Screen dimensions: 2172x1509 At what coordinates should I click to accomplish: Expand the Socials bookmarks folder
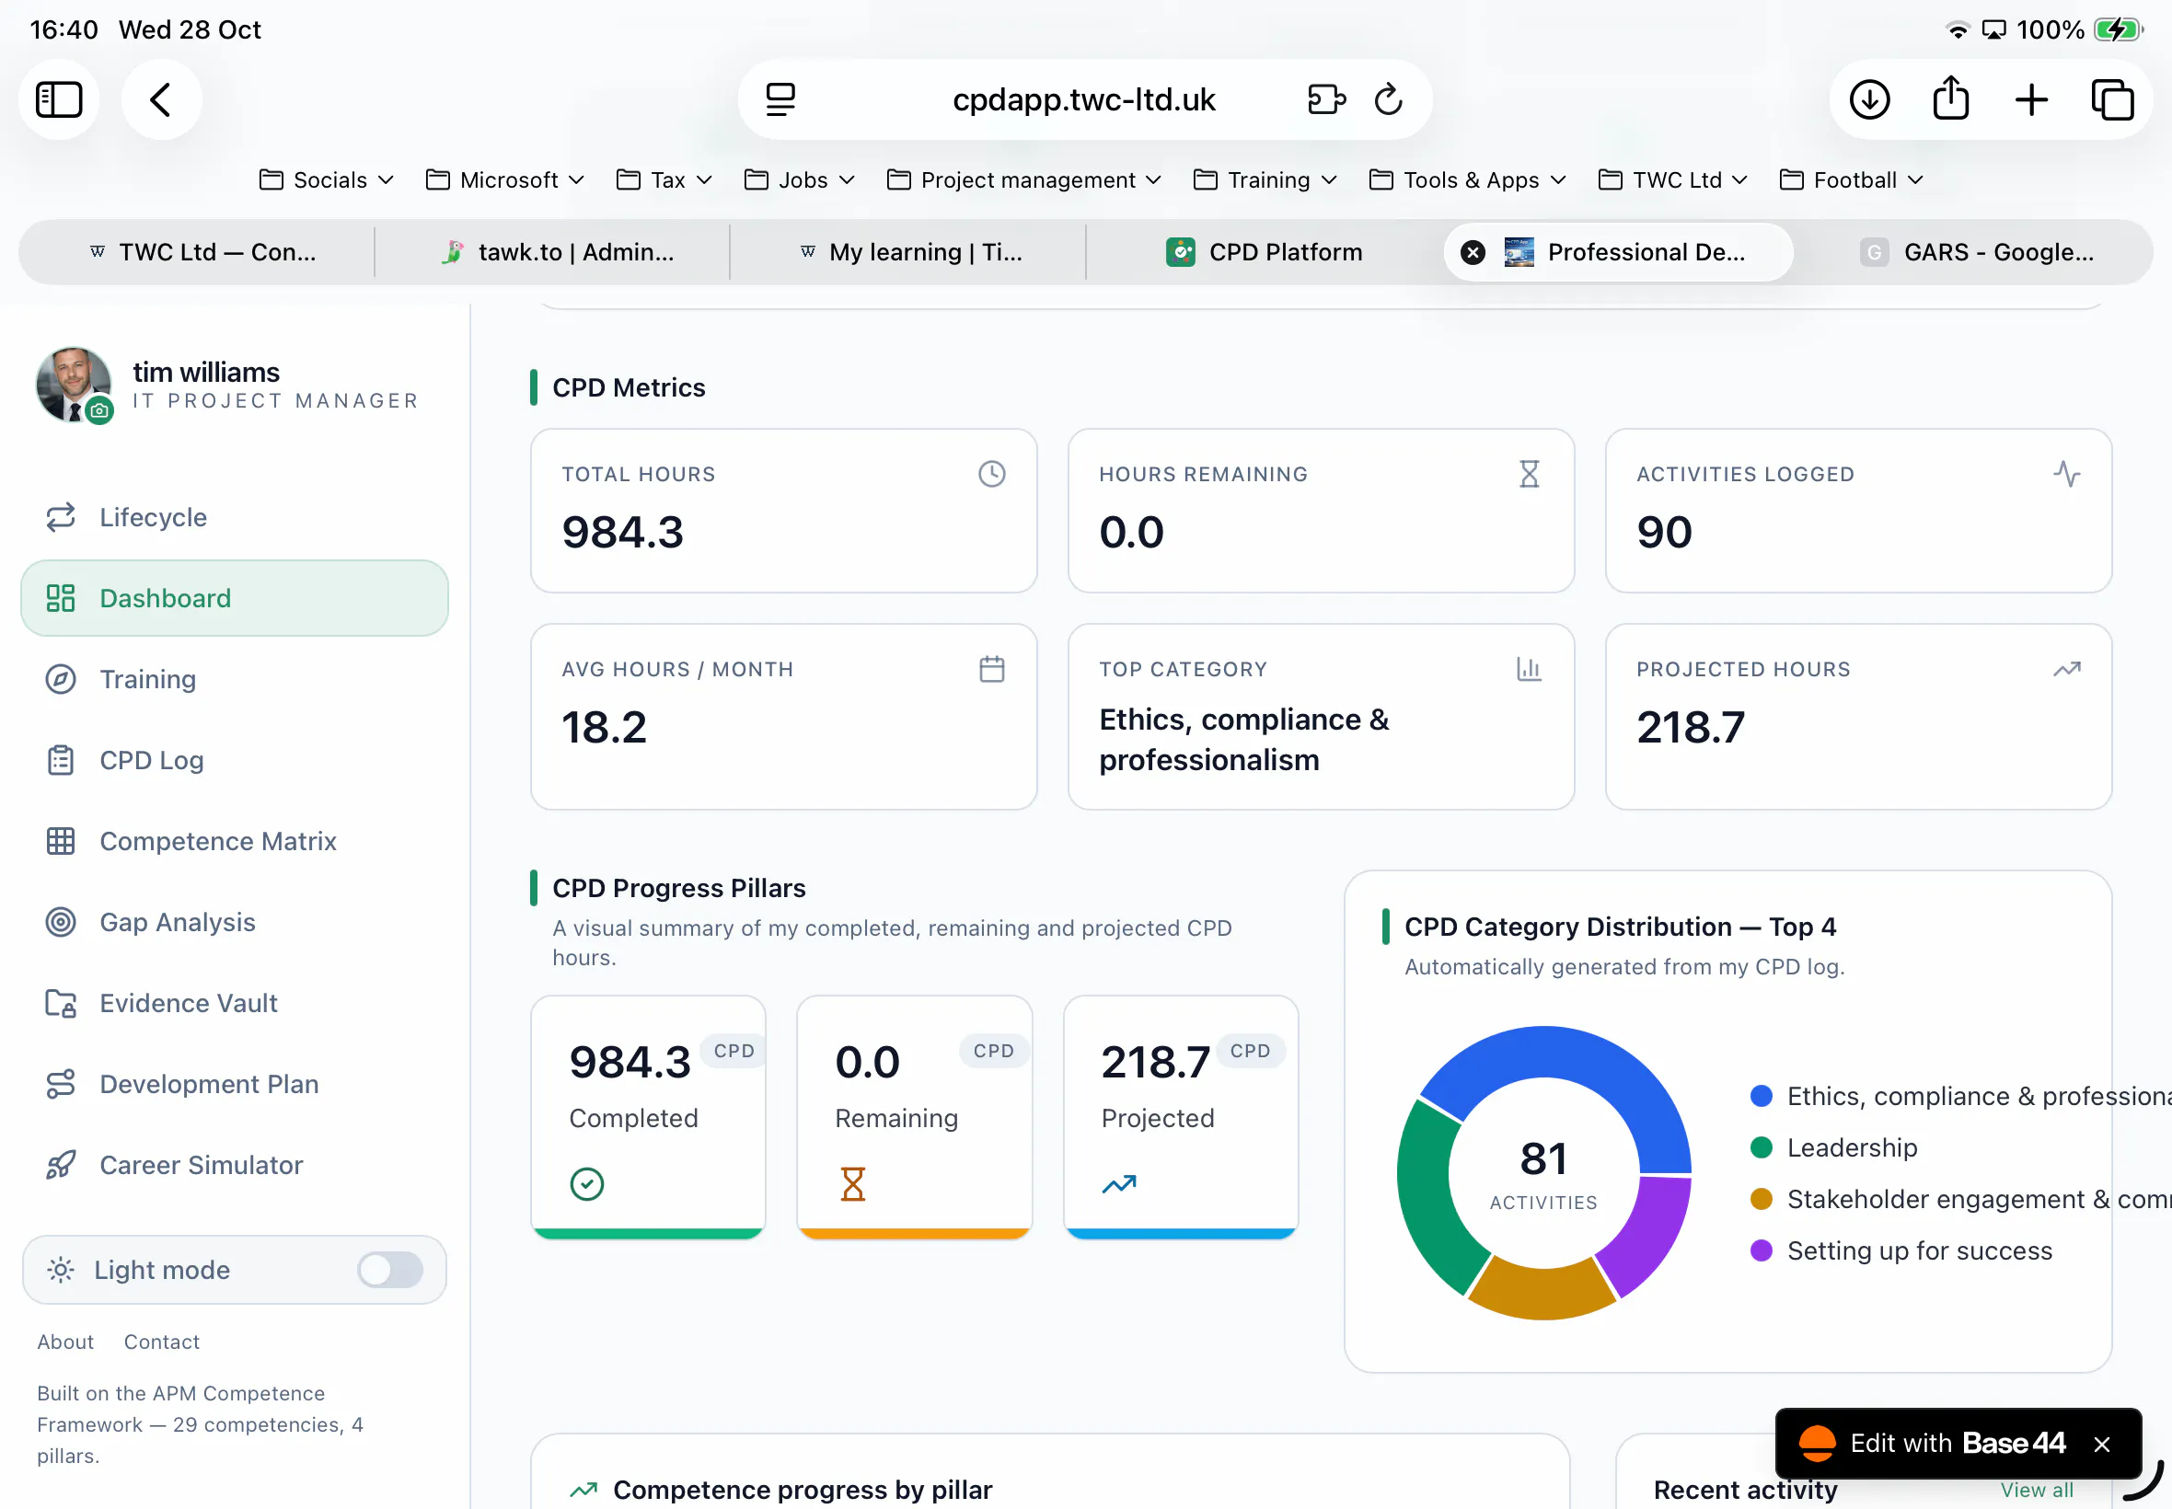tap(326, 179)
